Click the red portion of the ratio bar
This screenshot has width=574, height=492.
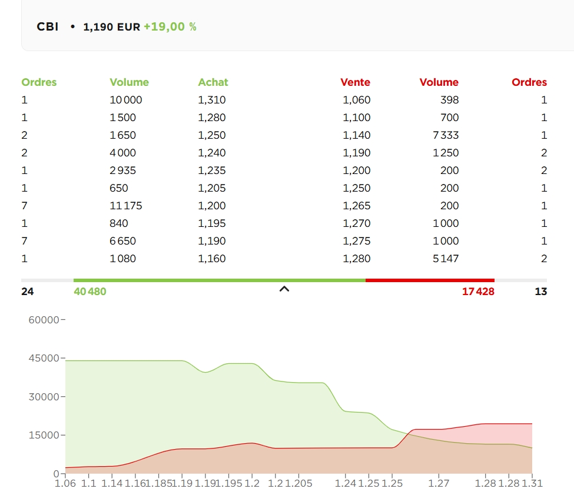coord(430,280)
